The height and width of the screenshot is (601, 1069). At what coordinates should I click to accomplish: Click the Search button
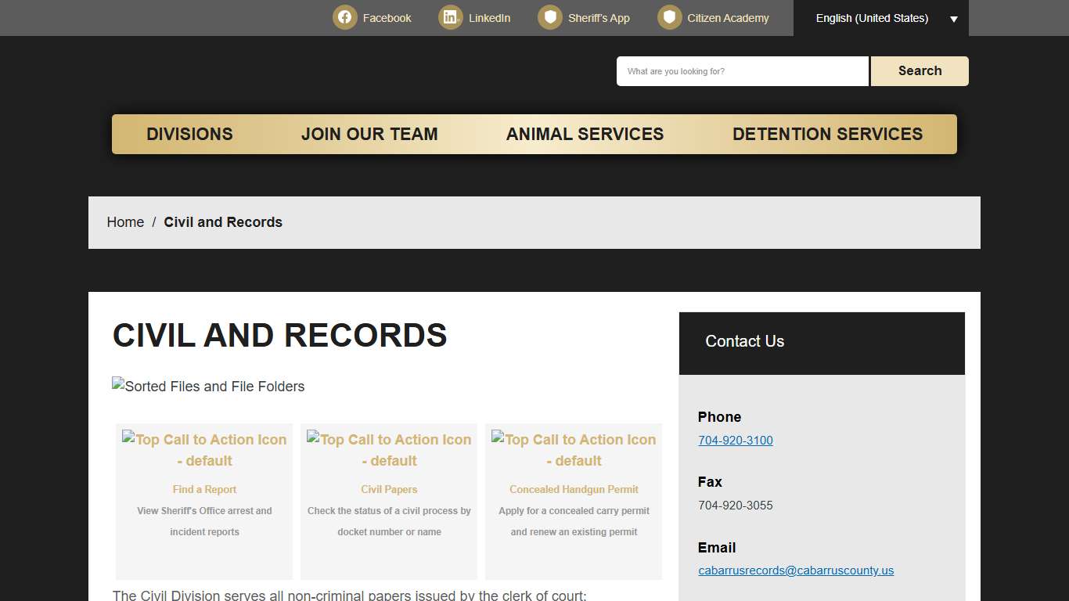(919, 70)
